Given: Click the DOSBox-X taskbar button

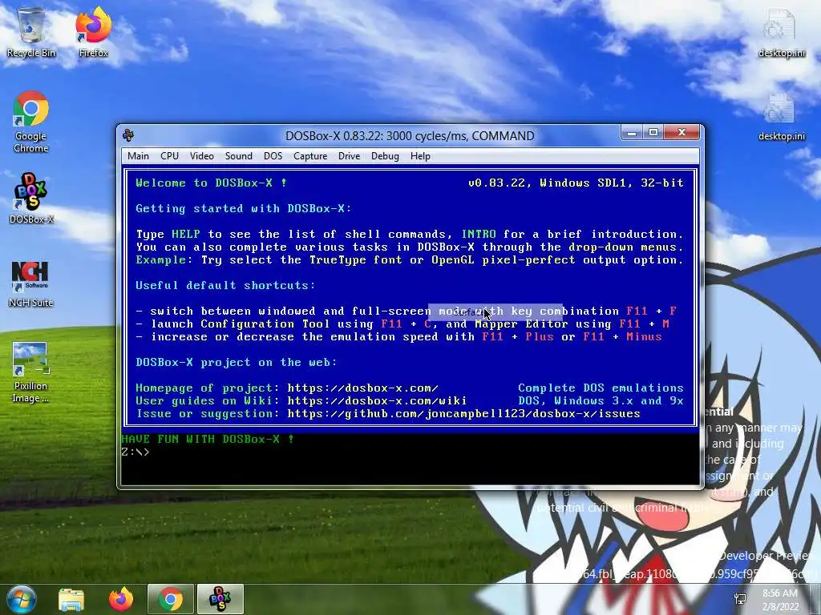Looking at the screenshot, I should [220, 599].
